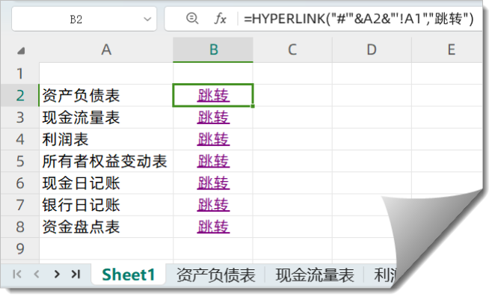Select row 5 header

tap(20, 161)
